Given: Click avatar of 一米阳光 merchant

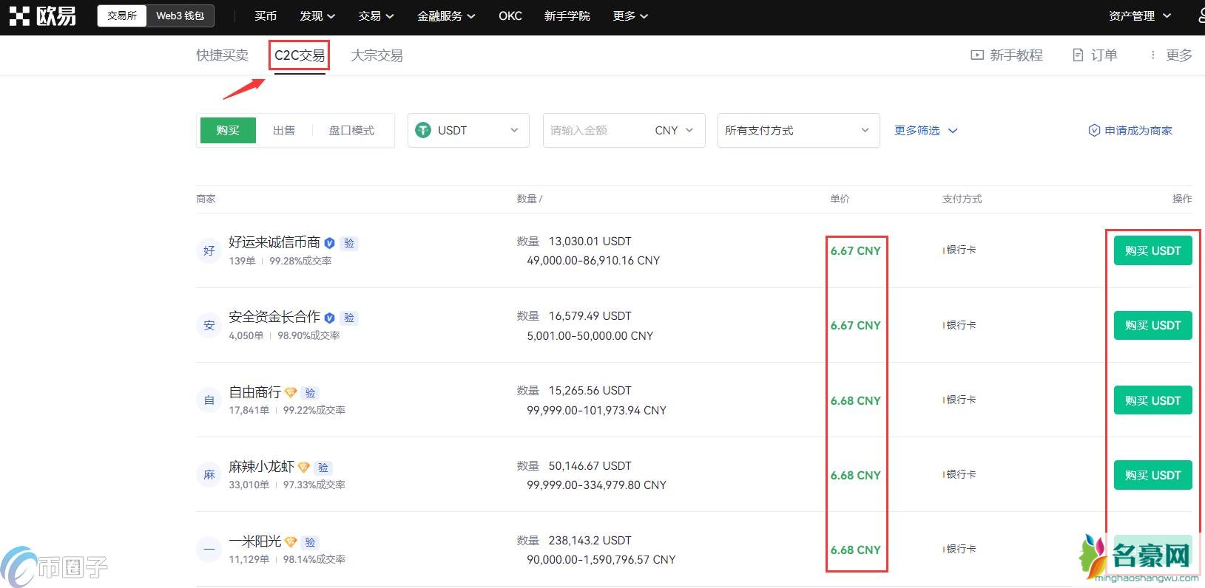Looking at the screenshot, I should (x=209, y=550).
